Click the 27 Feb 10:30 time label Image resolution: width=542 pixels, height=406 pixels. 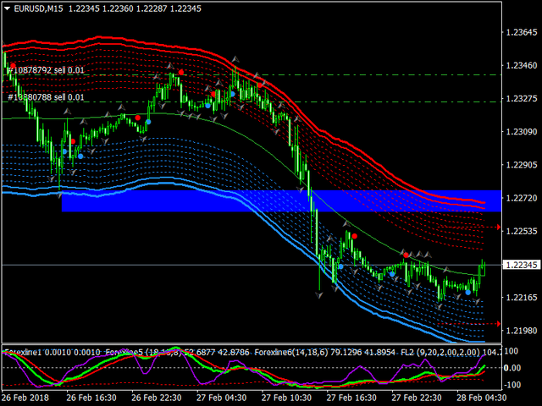point(286,398)
